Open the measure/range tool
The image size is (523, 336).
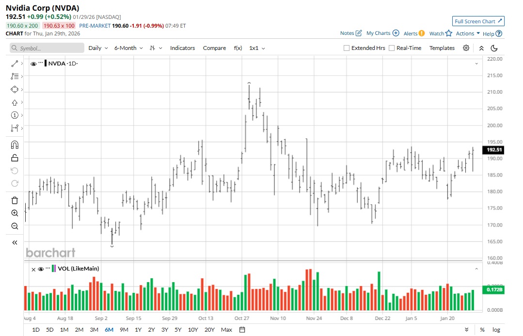click(x=15, y=128)
